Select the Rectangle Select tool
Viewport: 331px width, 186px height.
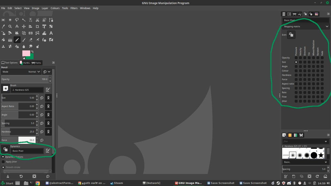(3, 20)
